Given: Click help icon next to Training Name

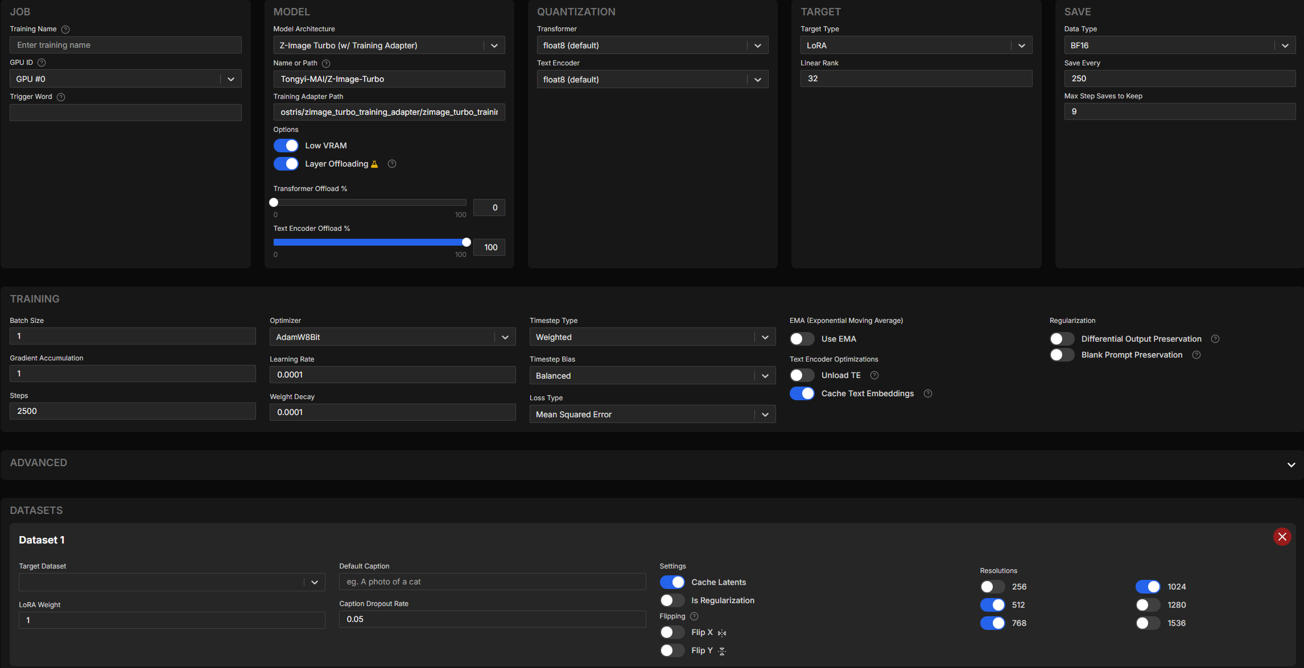Looking at the screenshot, I should click(65, 29).
